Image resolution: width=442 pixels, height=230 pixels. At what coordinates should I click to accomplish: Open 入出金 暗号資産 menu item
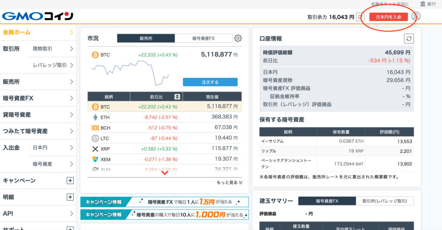pyautogui.click(x=53, y=164)
